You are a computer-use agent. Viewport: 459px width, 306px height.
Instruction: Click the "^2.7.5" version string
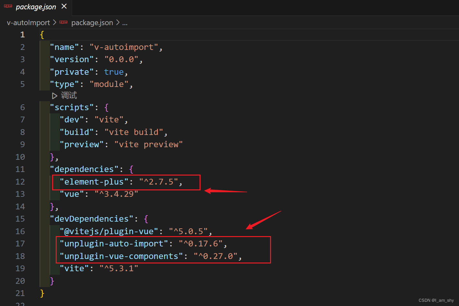(159, 182)
